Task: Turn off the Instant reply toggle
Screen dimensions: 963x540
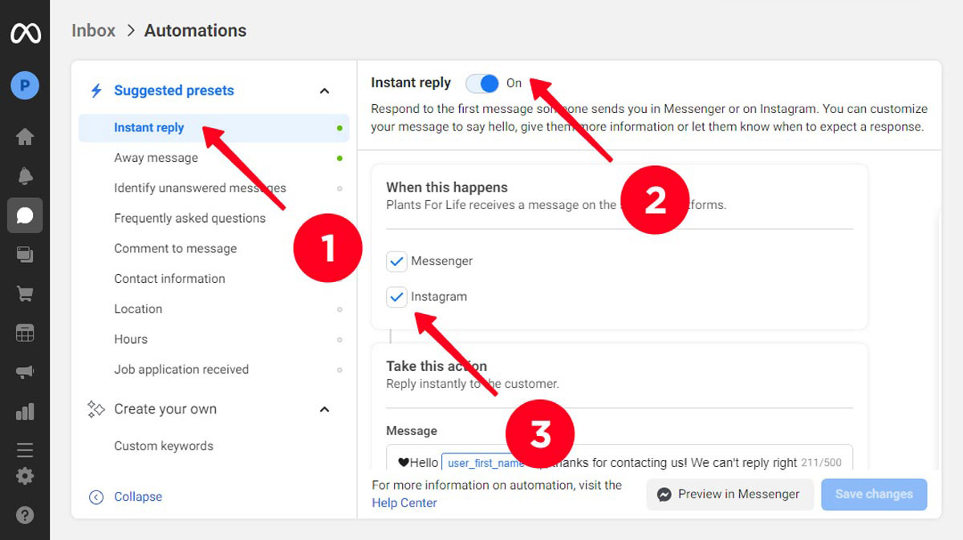Action: pyautogui.click(x=482, y=83)
